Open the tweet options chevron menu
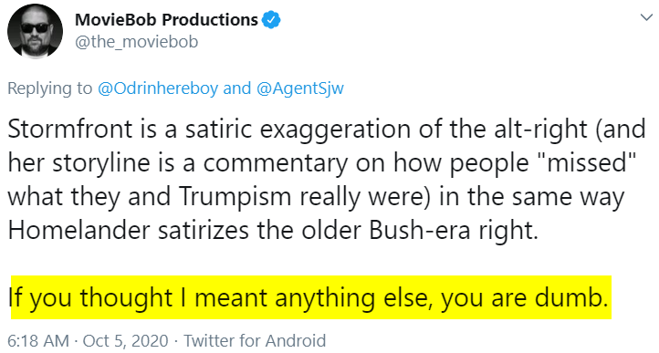This screenshot has width=659, height=353. [x=646, y=17]
